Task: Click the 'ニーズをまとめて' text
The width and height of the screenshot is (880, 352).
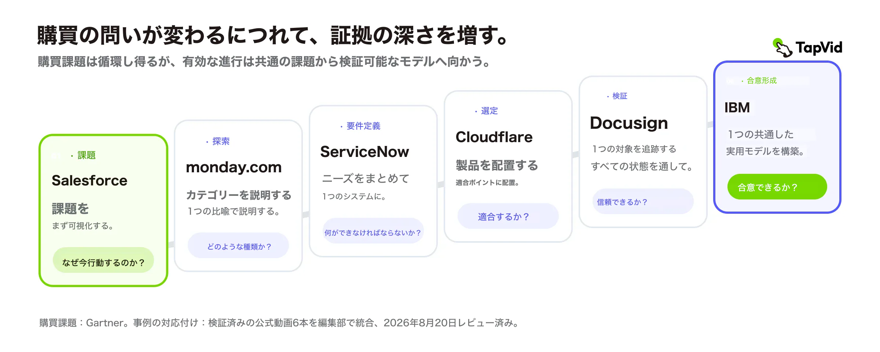Action: [x=366, y=179]
